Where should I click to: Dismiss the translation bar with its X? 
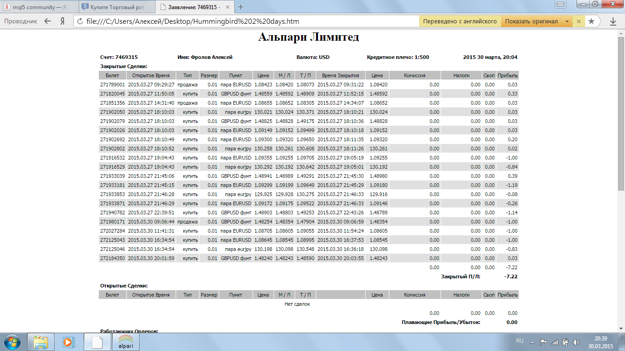(x=578, y=21)
